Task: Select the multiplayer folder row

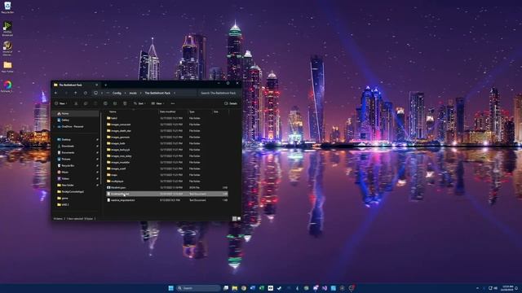Action: pyautogui.click(x=167, y=181)
